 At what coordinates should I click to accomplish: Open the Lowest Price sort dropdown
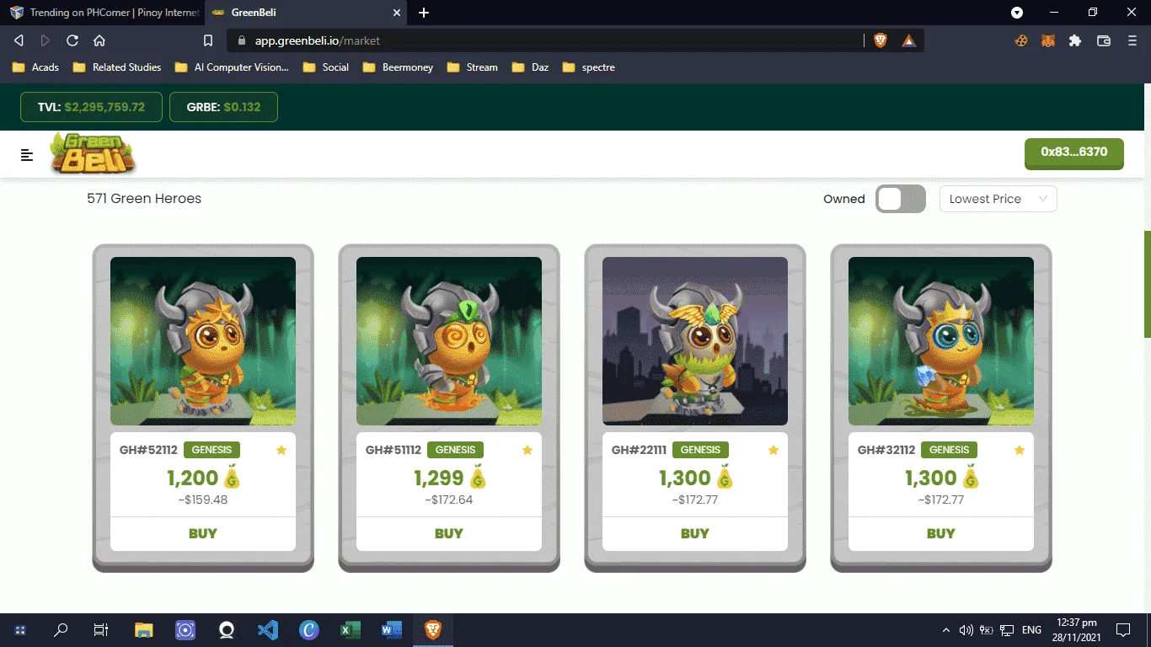coord(998,199)
